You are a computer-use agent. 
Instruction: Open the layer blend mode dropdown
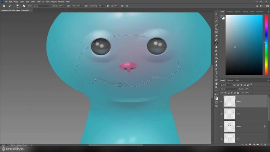[x=229, y=89]
